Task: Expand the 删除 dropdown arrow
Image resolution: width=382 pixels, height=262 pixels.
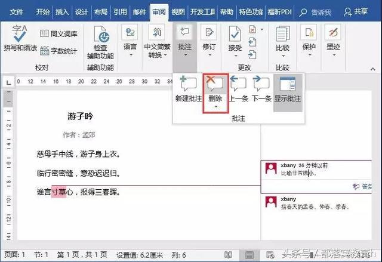Action: coord(215,107)
